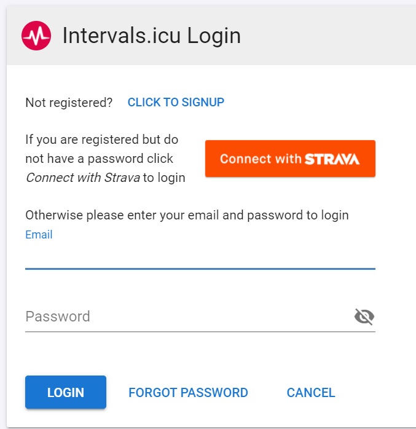
Task: Select the Password input field
Action: coord(187,317)
